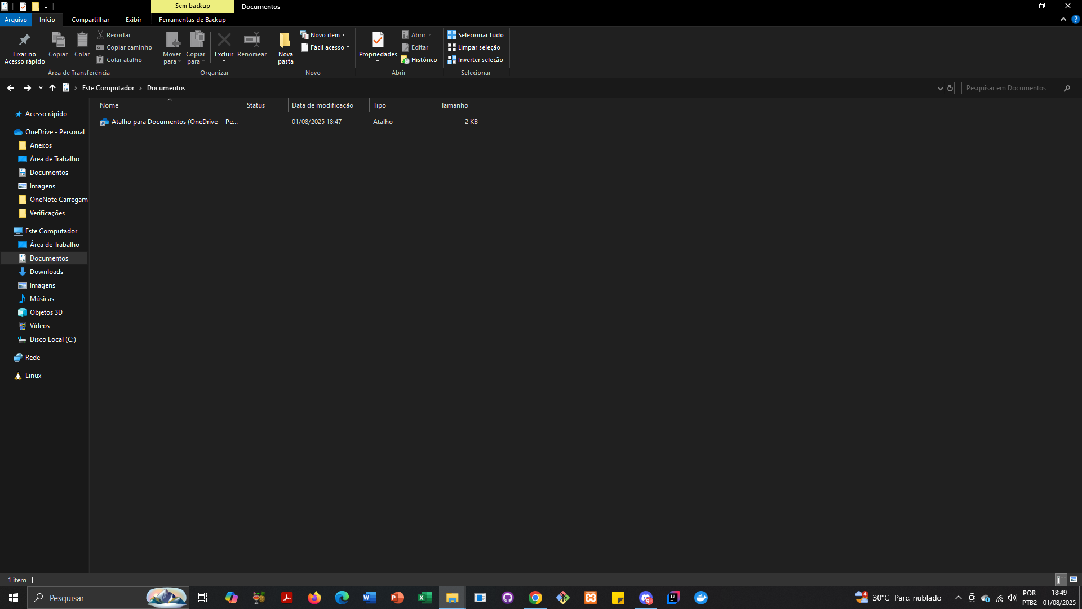Collapse the ribbon using the chevron

coord(1063,19)
